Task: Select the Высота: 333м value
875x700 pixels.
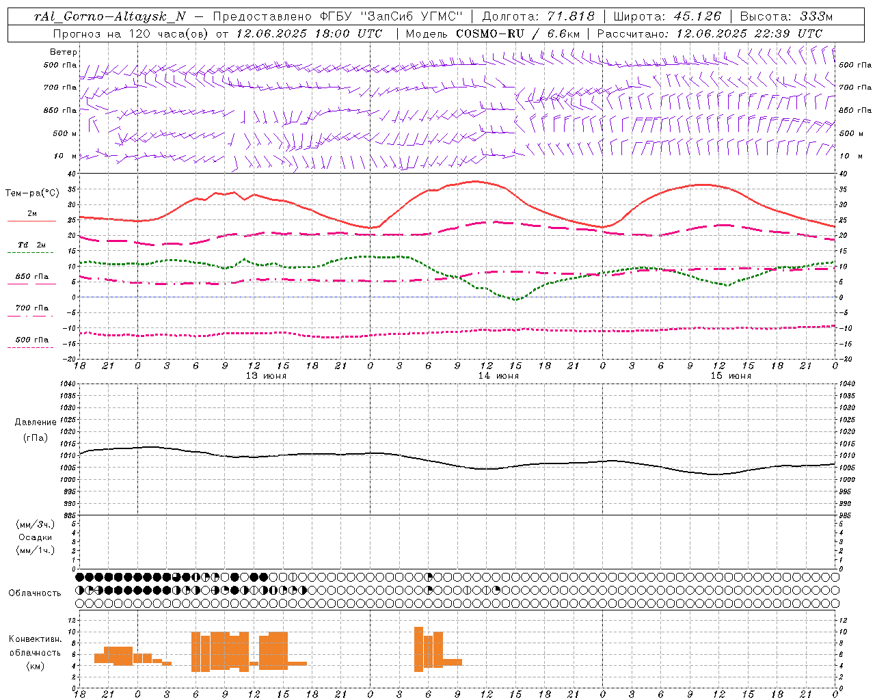Action: (x=787, y=16)
